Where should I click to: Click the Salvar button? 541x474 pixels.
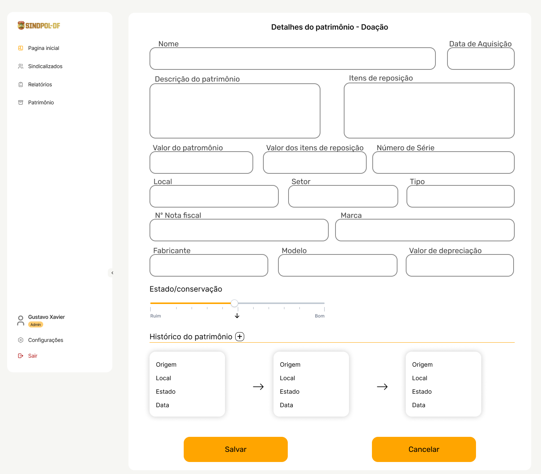(x=236, y=449)
